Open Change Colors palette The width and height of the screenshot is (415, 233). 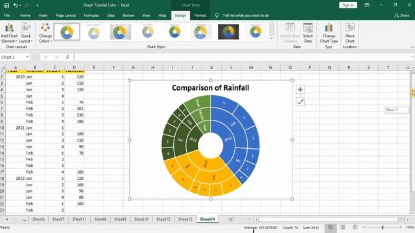pos(45,33)
